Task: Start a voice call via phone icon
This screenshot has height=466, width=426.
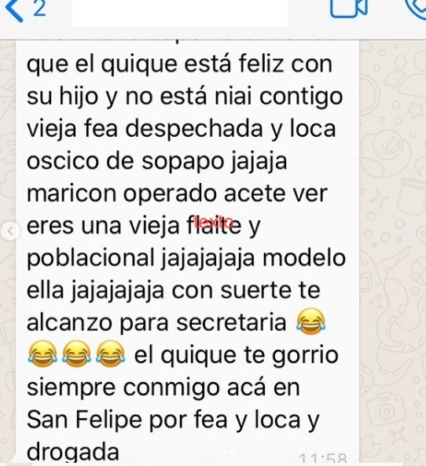Action: coord(417,9)
